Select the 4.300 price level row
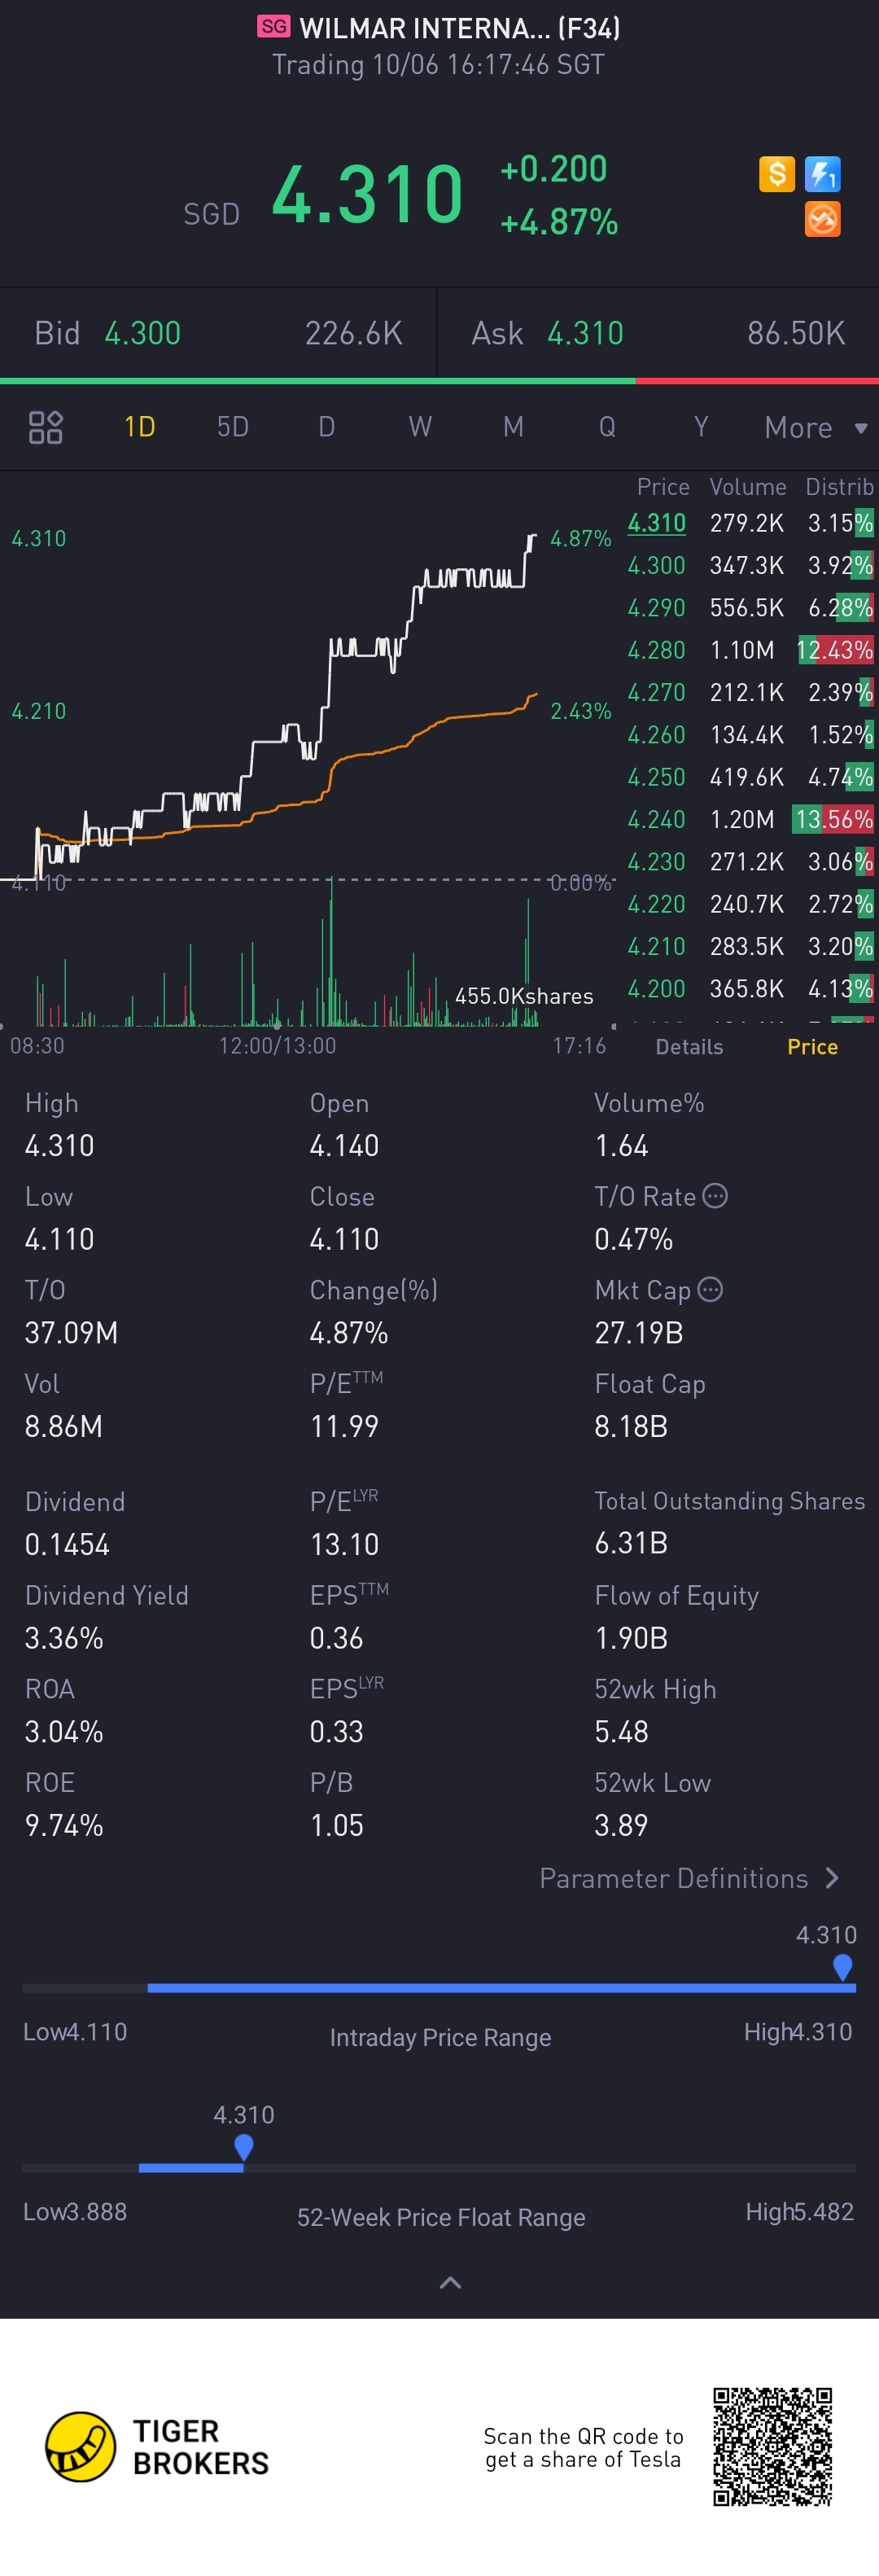The height and width of the screenshot is (2576, 879). coord(750,565)
